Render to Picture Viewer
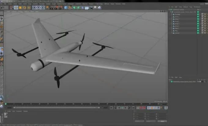Screen dimensions: 208x126 (x=56, y=8)
